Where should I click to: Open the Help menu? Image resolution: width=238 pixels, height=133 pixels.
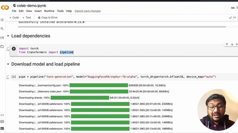(x=69, y=11)
